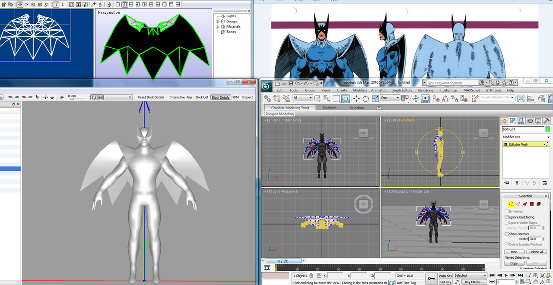Screen dimensions: 553x285
Task: Toggle the 3D Snaps button
Action: click(435, 98)
